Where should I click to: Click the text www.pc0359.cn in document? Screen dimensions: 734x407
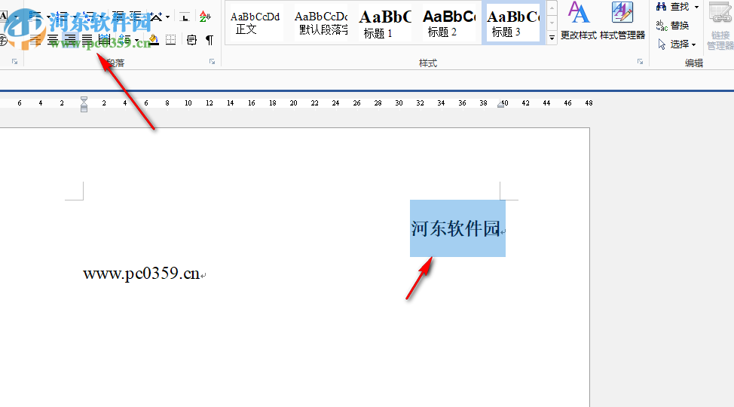click(x=142, y=274)
